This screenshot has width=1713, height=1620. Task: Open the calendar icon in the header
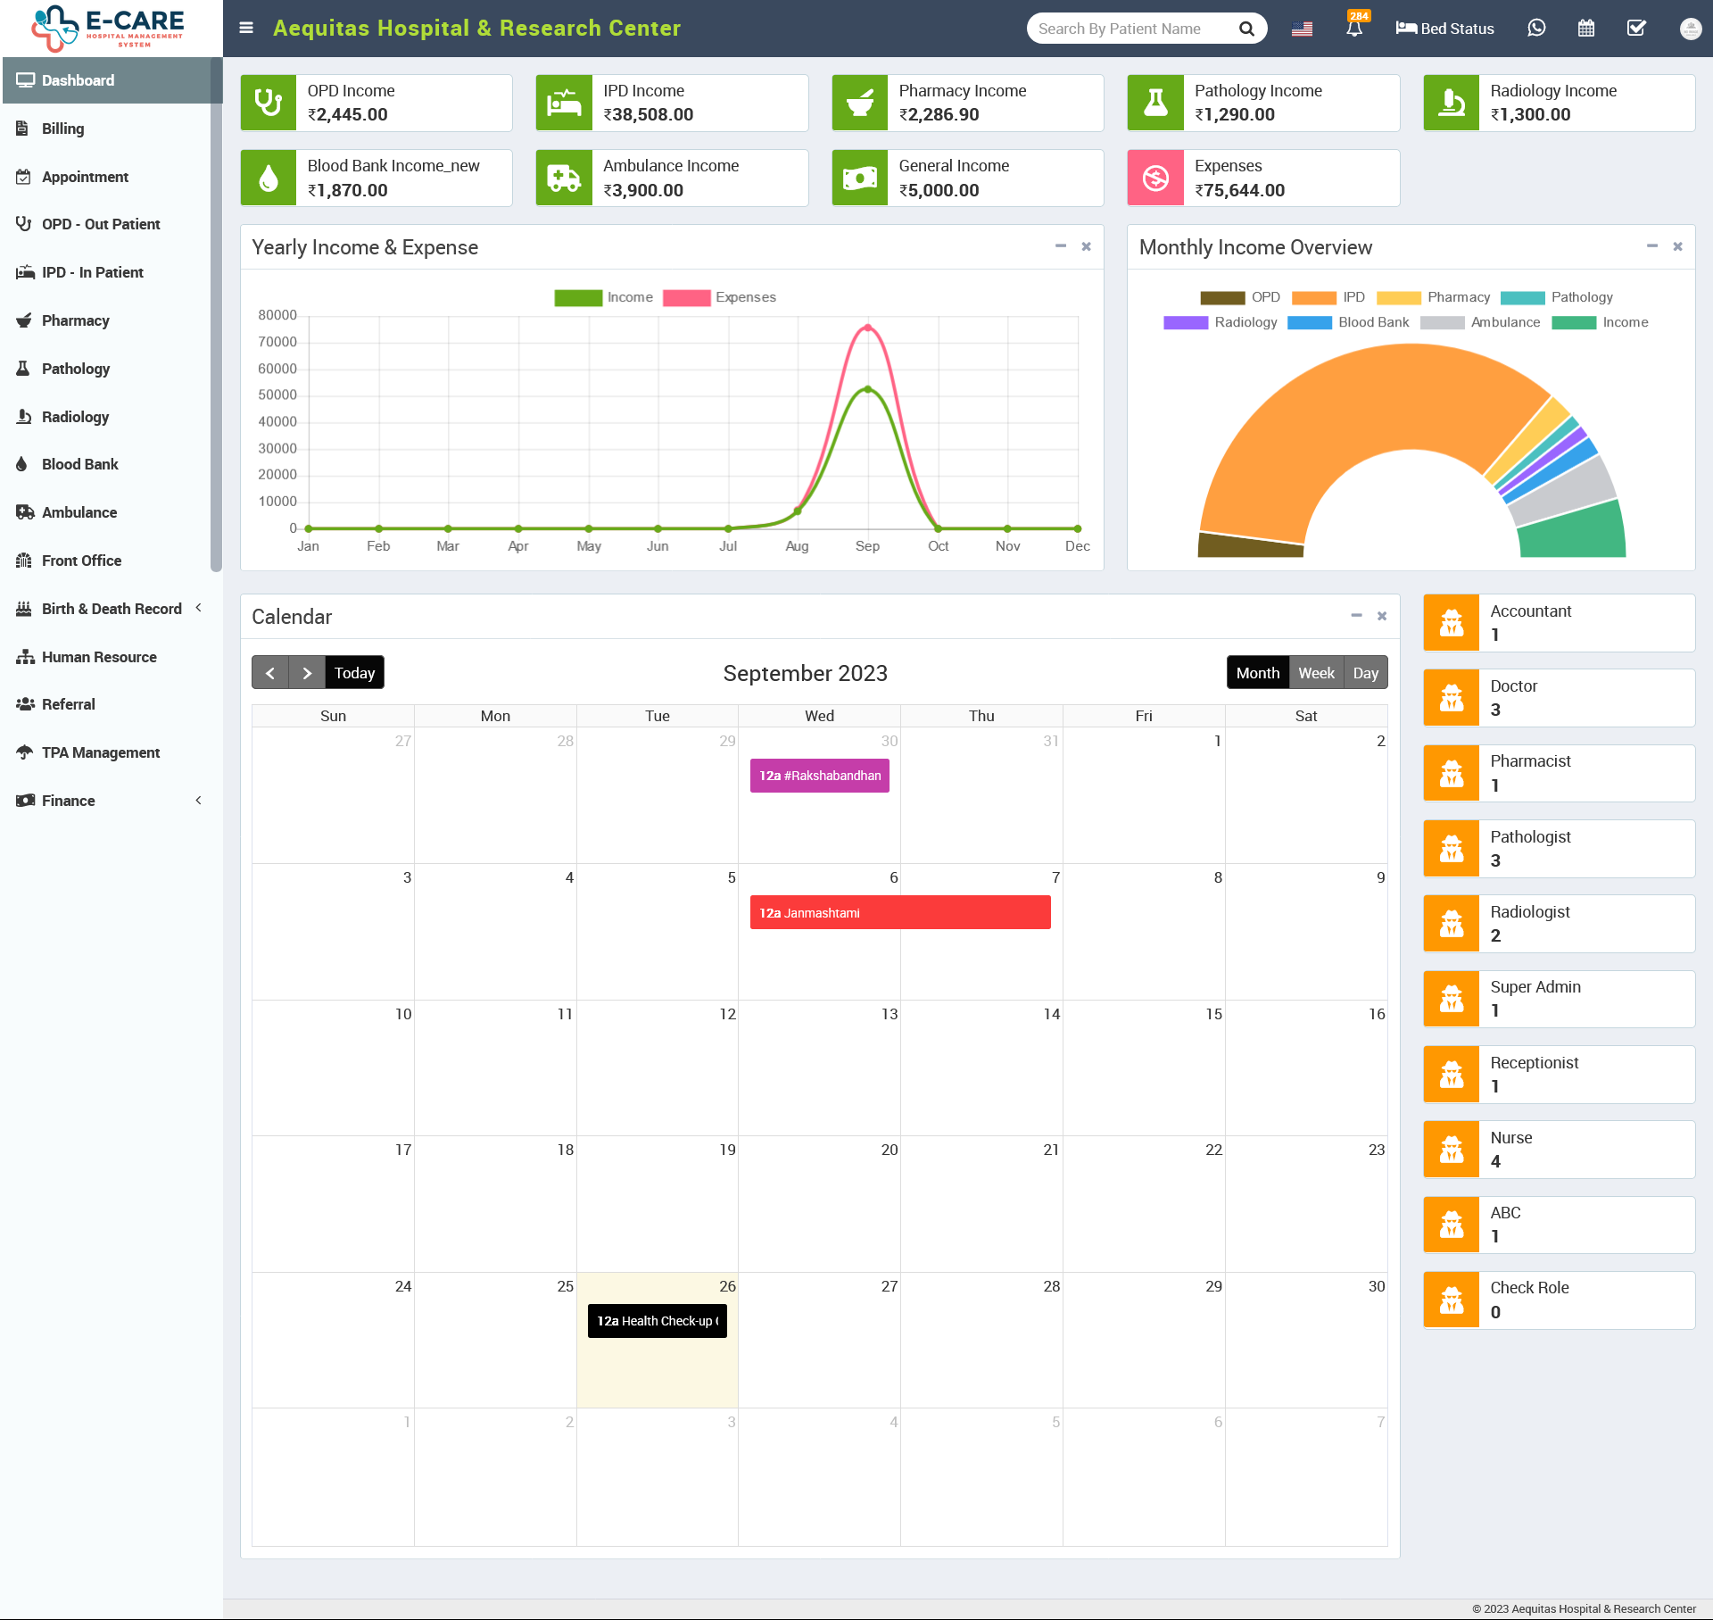pyautogui.click(x=1586, y=28)
